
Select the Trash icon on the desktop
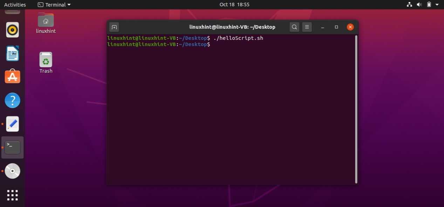coord(46,63)
